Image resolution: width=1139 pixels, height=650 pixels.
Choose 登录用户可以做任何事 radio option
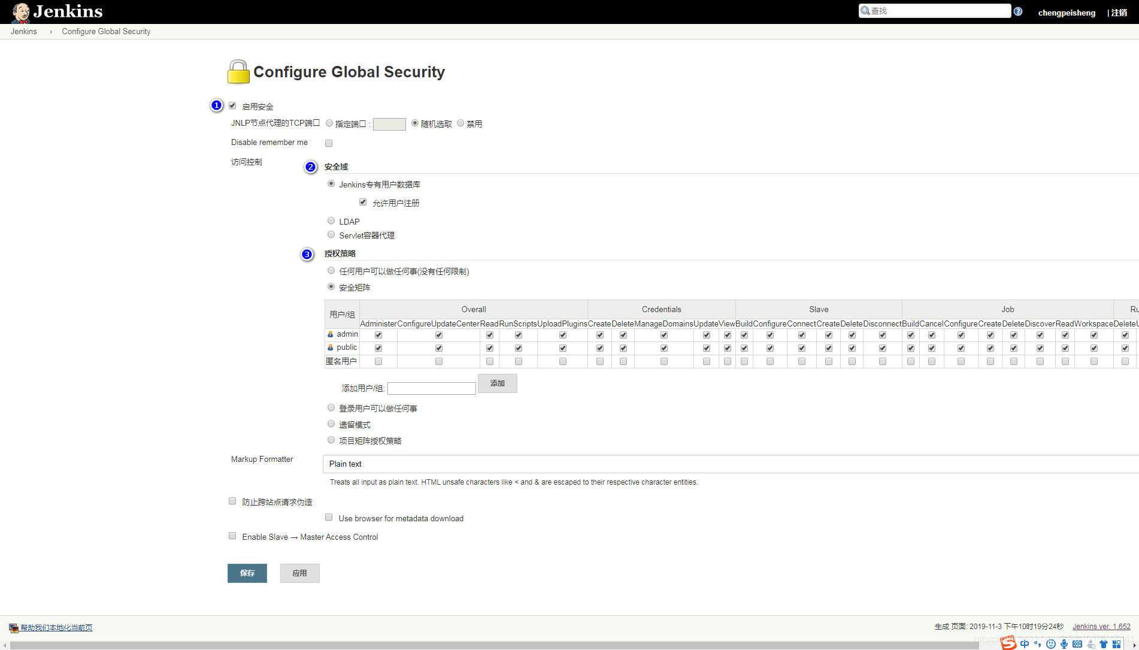(x=331, y=407)
